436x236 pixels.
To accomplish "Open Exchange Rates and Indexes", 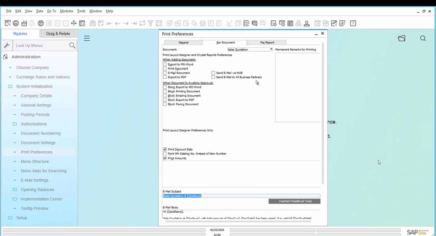I will click(43, 77).
